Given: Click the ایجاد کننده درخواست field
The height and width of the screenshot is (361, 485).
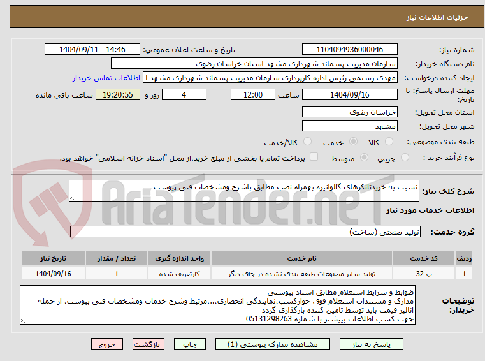Looking at the screenshot, I should click(x=270, y=78).
